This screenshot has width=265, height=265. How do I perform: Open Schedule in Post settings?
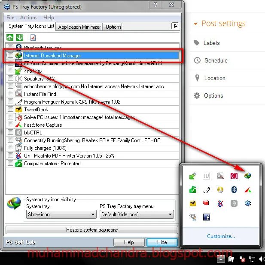pos(216,60)
